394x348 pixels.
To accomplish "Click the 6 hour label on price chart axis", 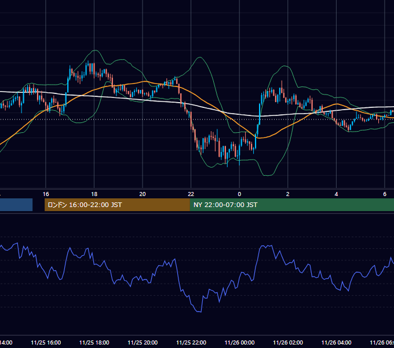I will (x=385, y=194).
